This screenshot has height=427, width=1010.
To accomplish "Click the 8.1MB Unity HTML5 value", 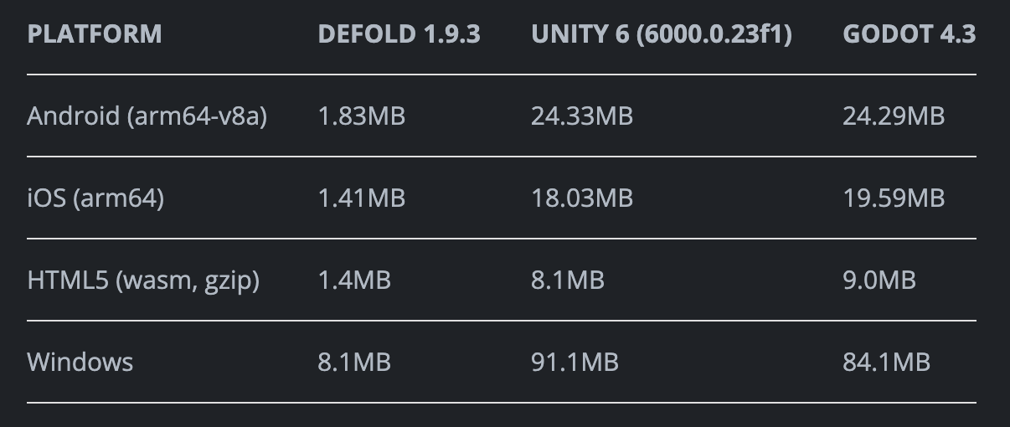I will pyautogui.click(x=567, y=280).
